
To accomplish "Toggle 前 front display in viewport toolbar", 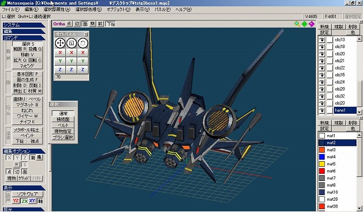I will click(100, 24).
